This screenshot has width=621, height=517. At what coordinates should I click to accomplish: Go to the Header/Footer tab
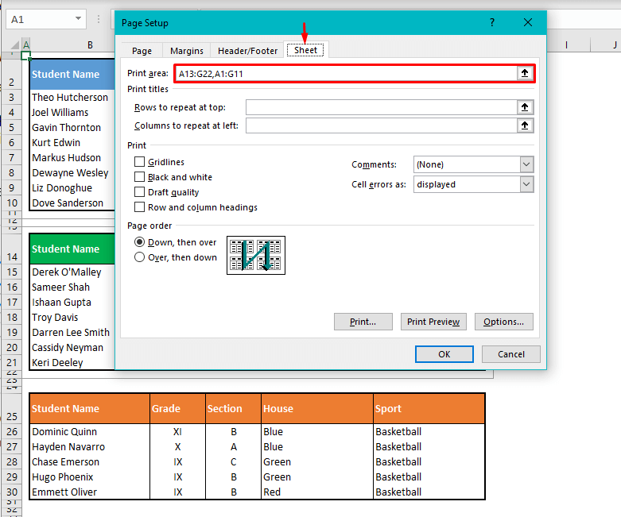coord(247,51)
